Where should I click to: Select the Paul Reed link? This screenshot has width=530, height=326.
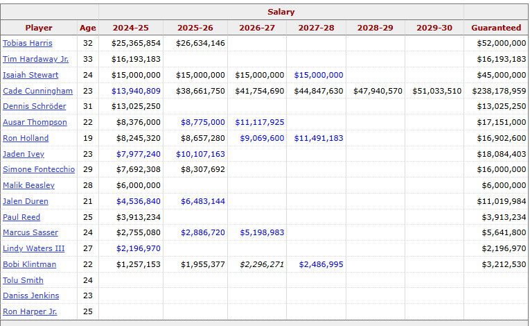click(21, 217)
